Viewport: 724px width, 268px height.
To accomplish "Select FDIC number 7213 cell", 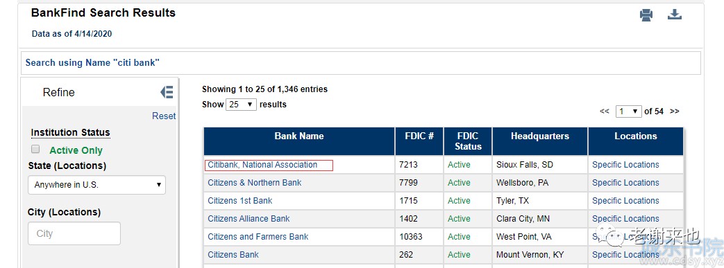I will (x=419, y=165).
